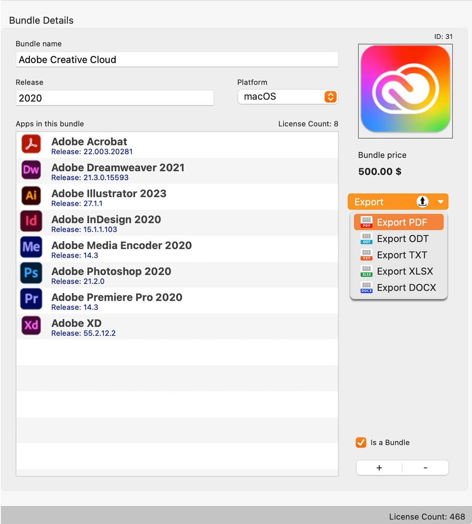This screenshot has width=472, height=524.
Task: Collapse the Export dropdown arrow
Action: point(441,202)
